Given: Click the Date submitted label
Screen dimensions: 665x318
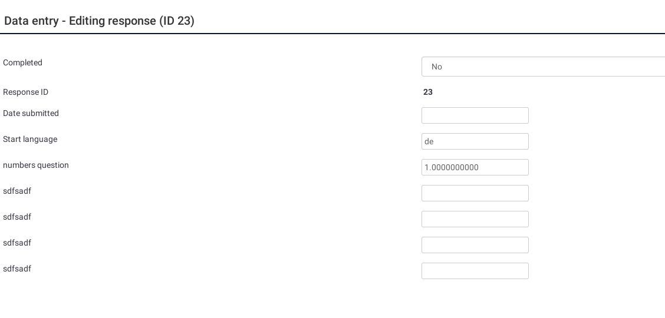Looking at the screenshot, I should pyautogui.click(x=31, y=113).
